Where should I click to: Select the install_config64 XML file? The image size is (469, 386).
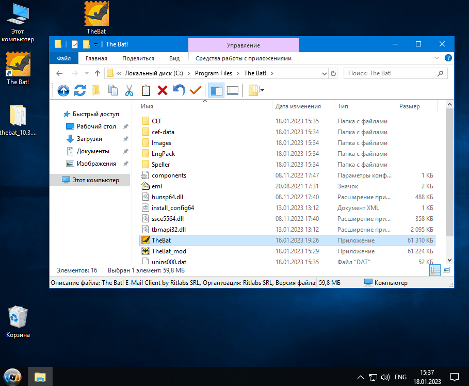[x=287, y=208]
